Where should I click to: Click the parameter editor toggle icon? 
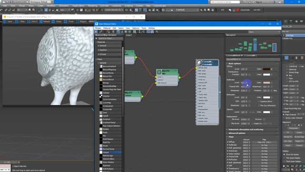pos(152,32)
